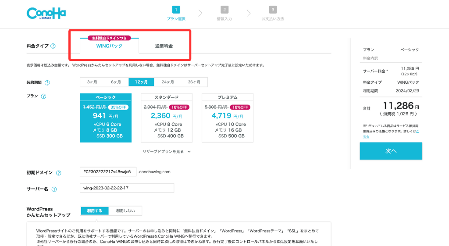Set WordPress かんたんセットアップ to 利用しない

click(125, 211)
